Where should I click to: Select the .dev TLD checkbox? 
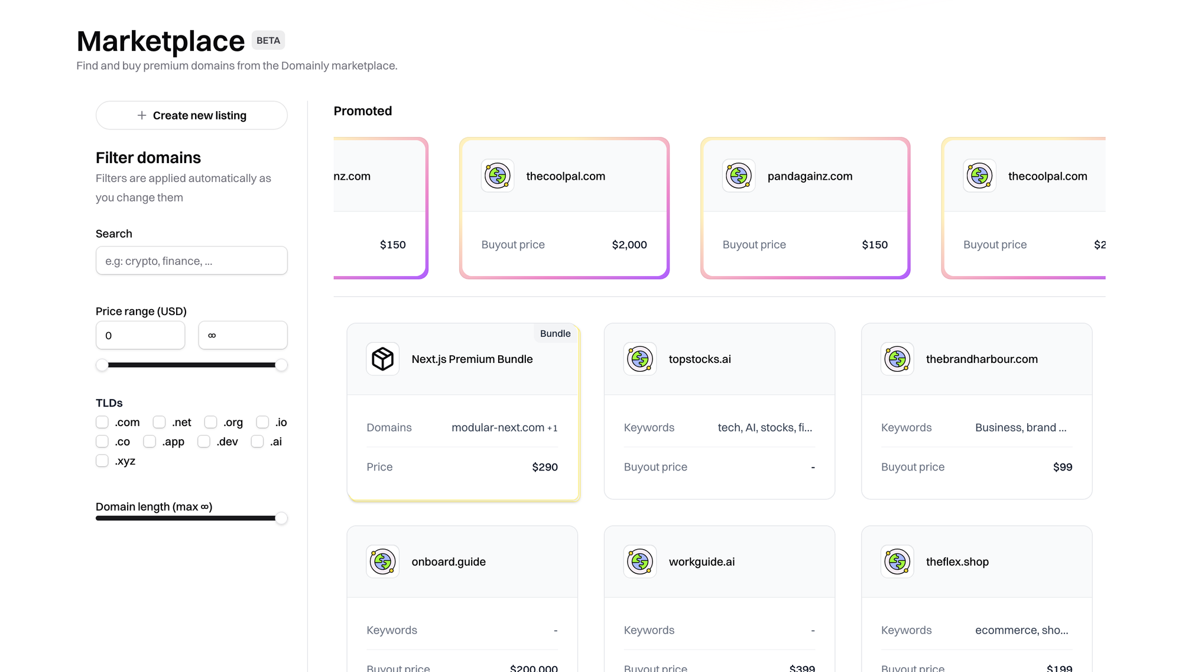[x=204, y=441]
